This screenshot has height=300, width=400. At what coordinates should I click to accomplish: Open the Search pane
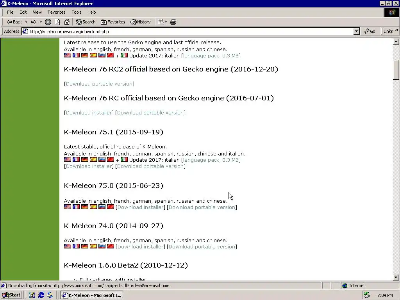pyautogui.click(x=86, y=22)
